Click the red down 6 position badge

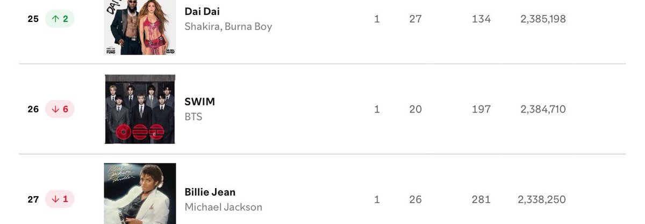coord(59,109)
